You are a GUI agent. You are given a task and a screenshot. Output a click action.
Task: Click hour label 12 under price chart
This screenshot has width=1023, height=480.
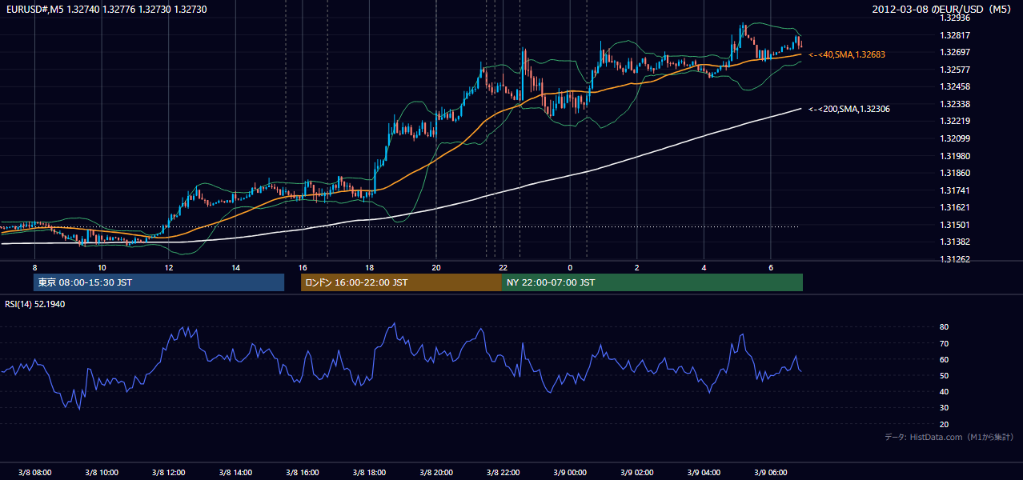click(x=169, y=267)
